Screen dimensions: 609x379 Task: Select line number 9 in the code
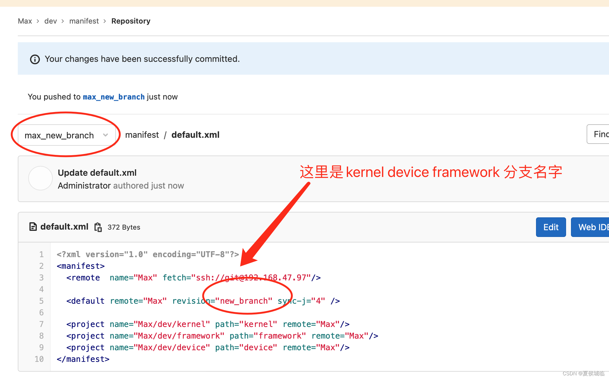point(41,347)
